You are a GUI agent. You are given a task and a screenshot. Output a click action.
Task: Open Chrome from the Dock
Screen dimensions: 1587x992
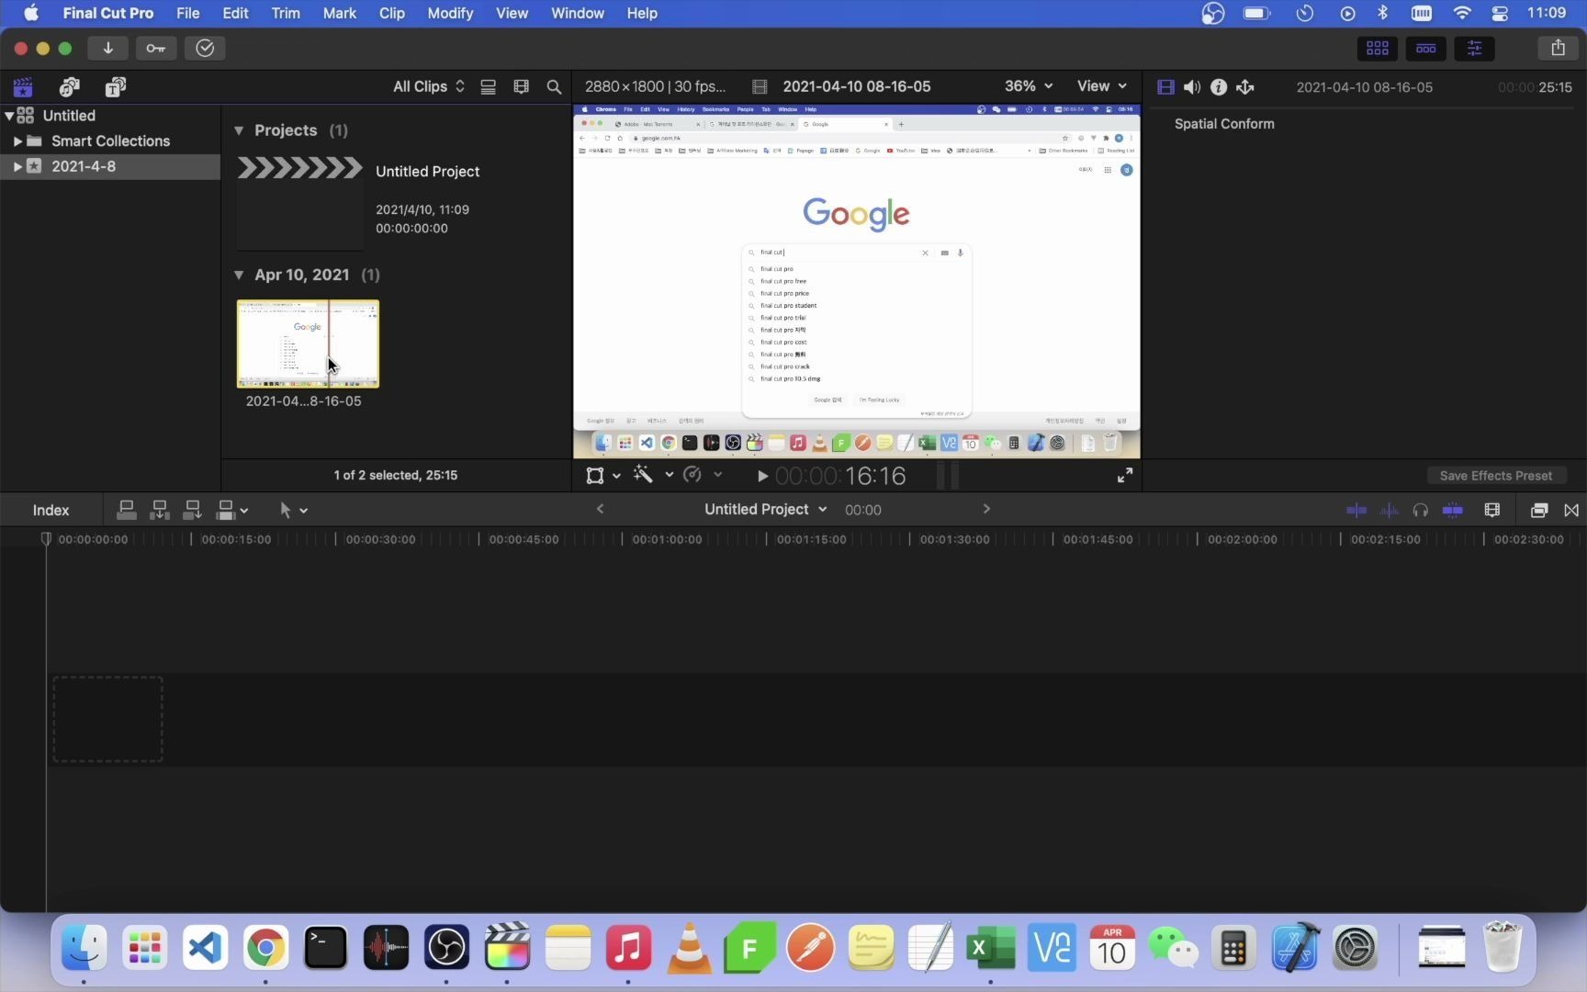click(x=264, y=947)
